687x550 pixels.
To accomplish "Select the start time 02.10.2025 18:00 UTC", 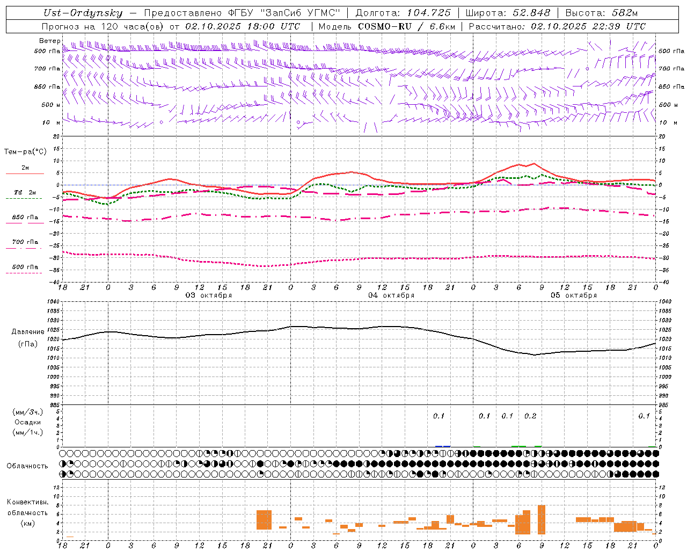I will click(x=243, y=26).
